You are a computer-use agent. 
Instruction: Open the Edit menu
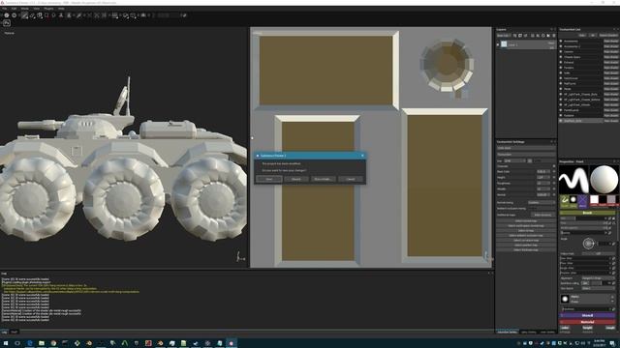14,9
